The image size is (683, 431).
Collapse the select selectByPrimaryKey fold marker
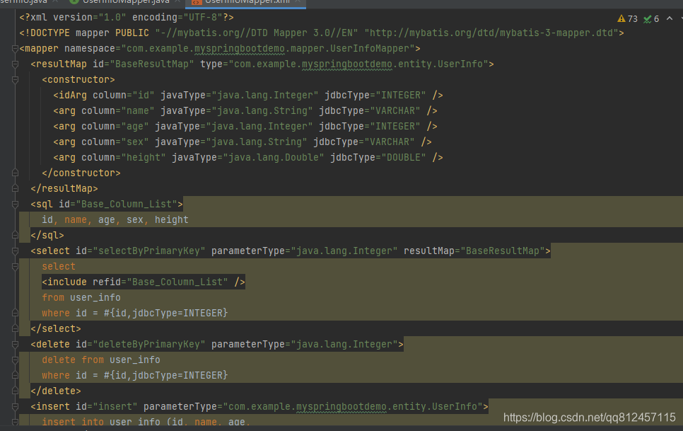coord(15,251)
